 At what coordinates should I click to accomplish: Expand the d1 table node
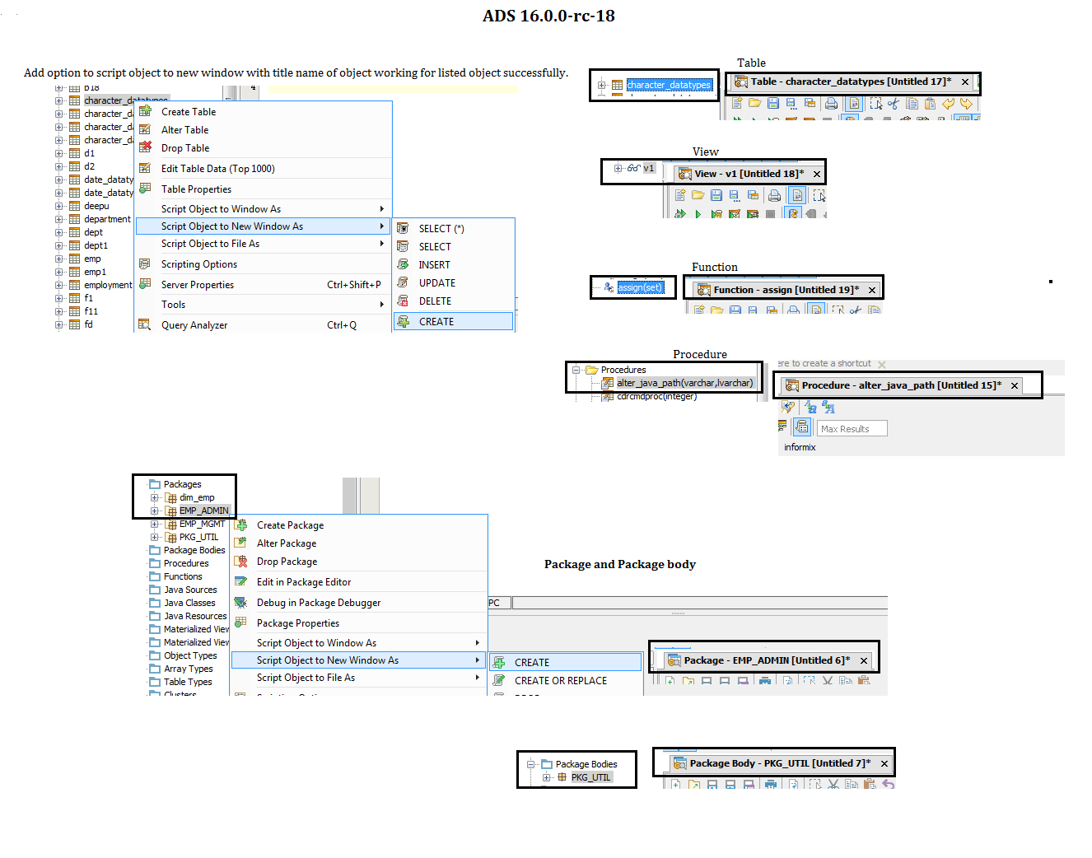point(59,153)
